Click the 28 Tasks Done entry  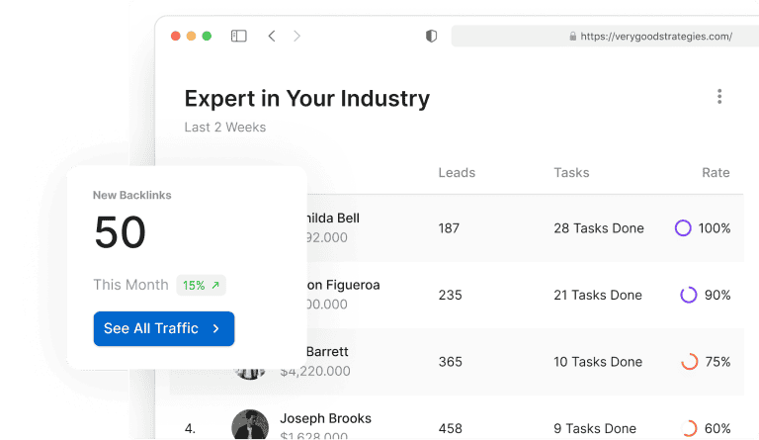(599, 228)
